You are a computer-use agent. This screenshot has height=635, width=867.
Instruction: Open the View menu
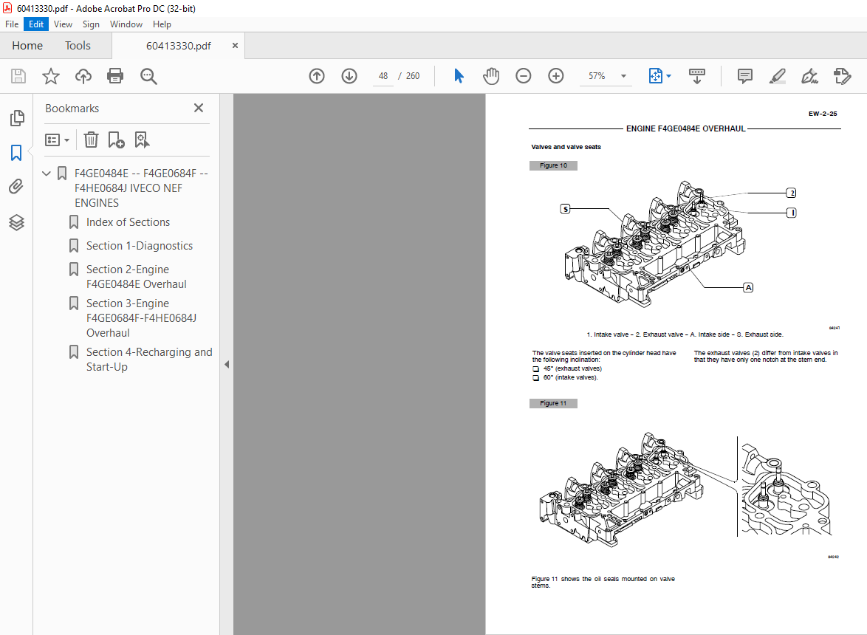pos(63,24)
